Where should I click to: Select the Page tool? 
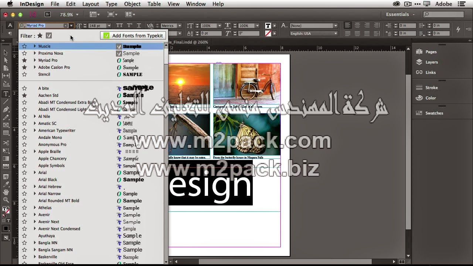(6, 68)
